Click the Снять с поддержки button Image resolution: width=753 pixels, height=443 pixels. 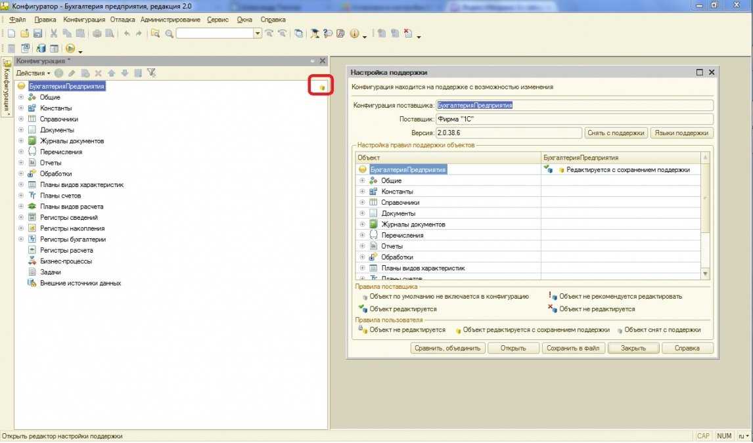(615, 133)
